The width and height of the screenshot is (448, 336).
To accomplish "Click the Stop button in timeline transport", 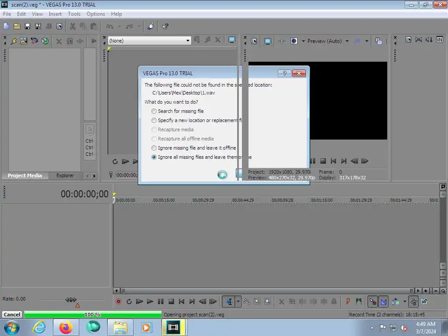I will (171, 301).
